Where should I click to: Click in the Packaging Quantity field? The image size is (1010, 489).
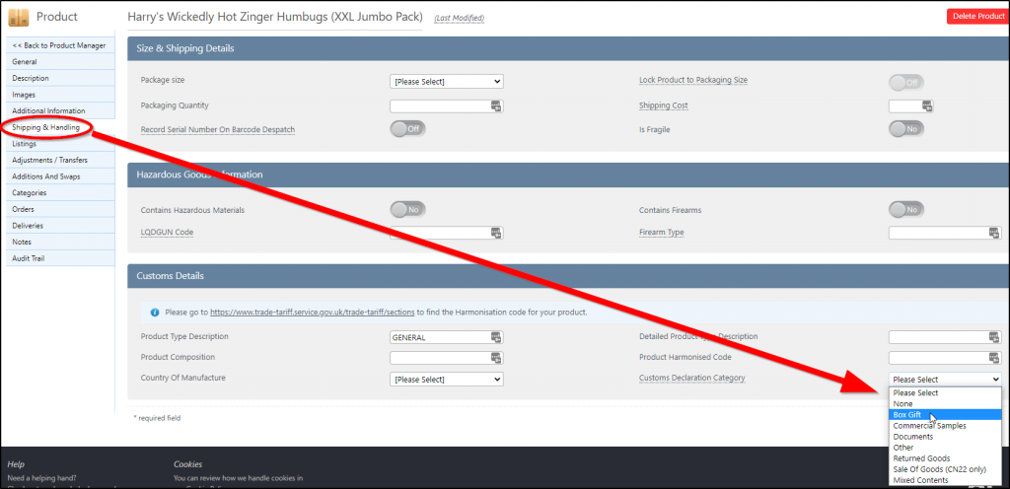tap(447, 106)
